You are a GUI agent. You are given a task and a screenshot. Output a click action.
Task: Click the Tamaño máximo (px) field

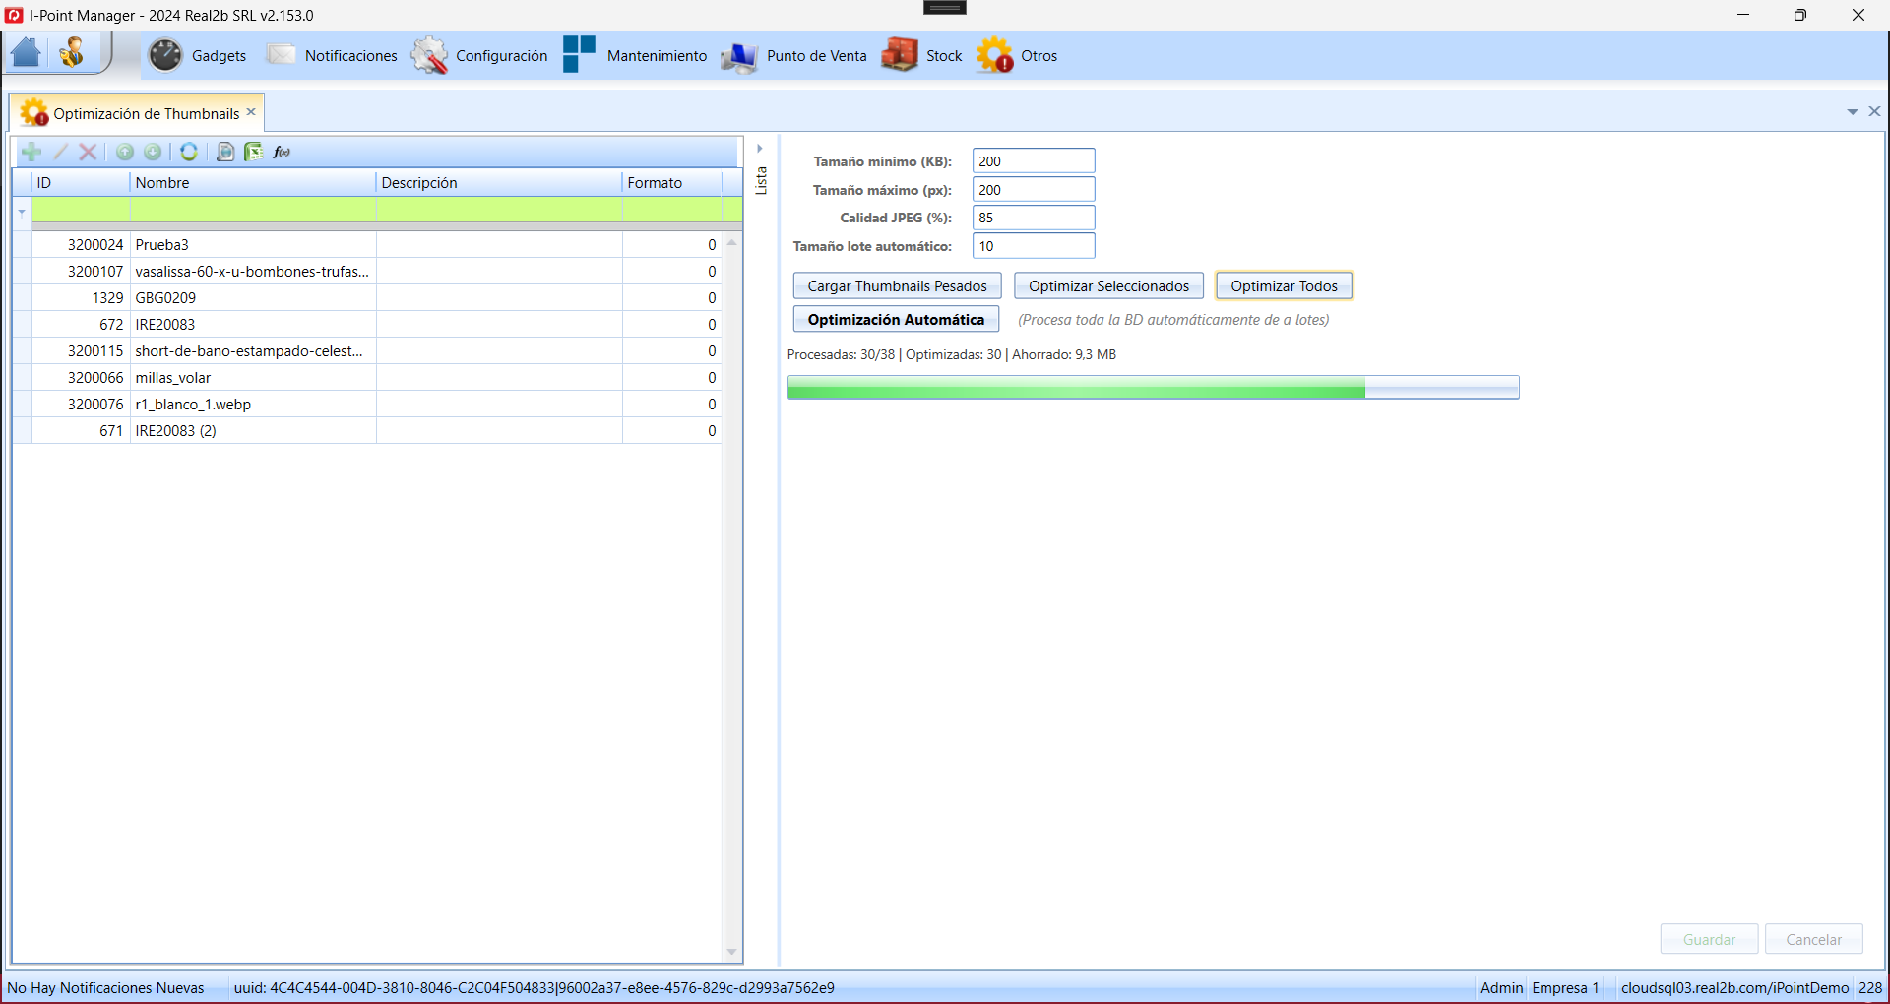[x=1034, y=190]
